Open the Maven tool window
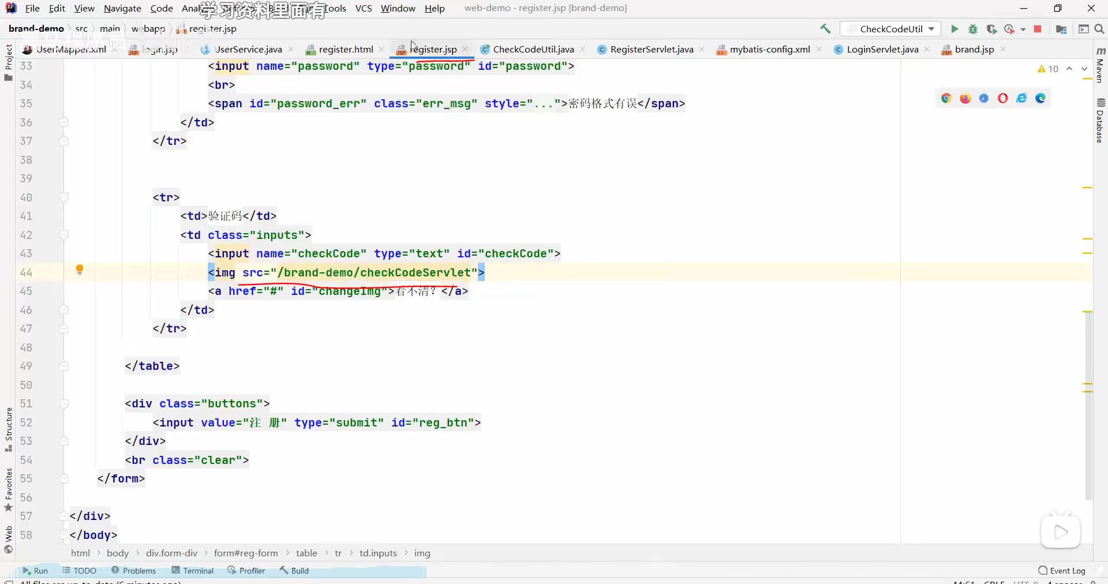 point(1100,64)
